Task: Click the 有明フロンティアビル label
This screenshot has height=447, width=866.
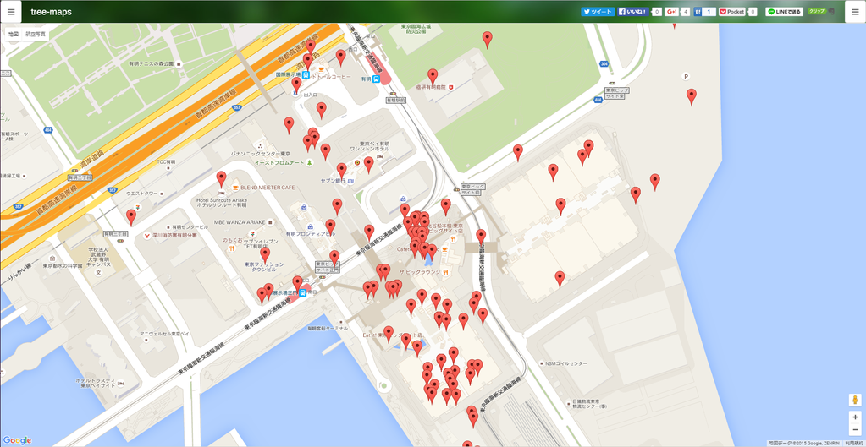Action: coord(310,234)
